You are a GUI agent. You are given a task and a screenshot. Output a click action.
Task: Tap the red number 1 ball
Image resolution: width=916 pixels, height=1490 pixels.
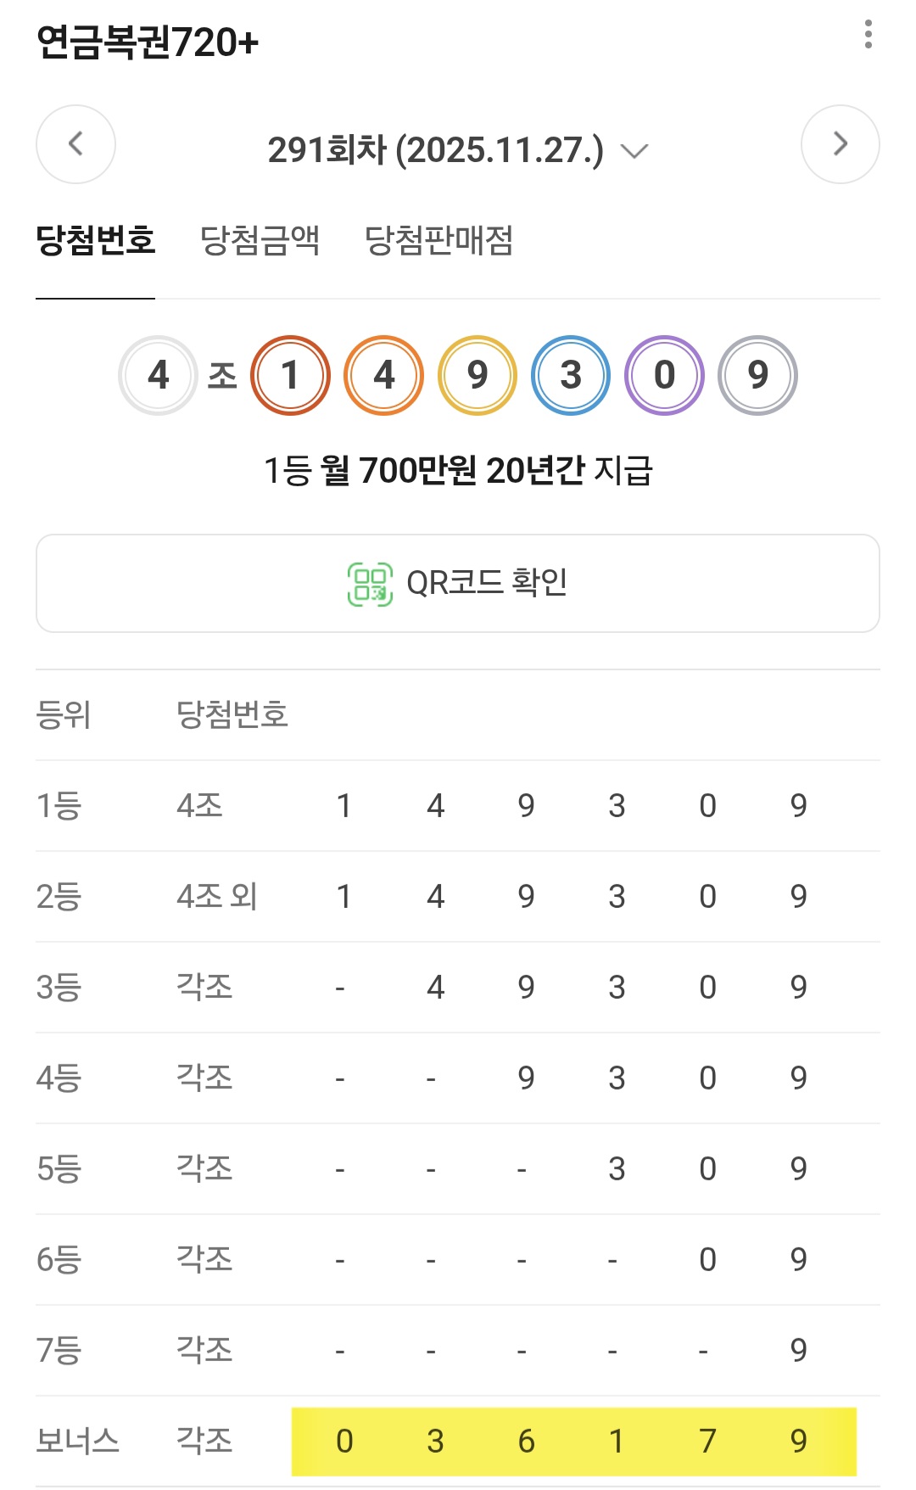click(290, 375)
